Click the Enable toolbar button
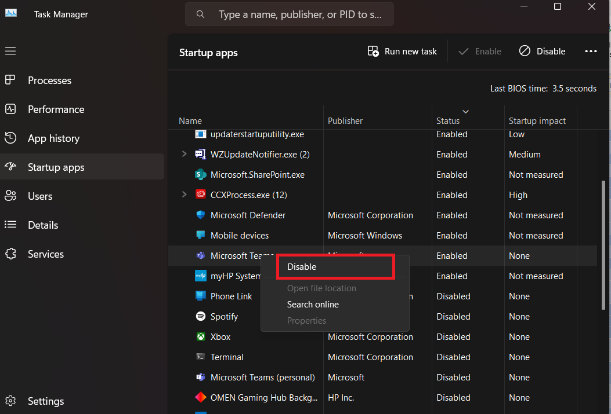Screen dimensions: 611x414 [x=480, y=52]
